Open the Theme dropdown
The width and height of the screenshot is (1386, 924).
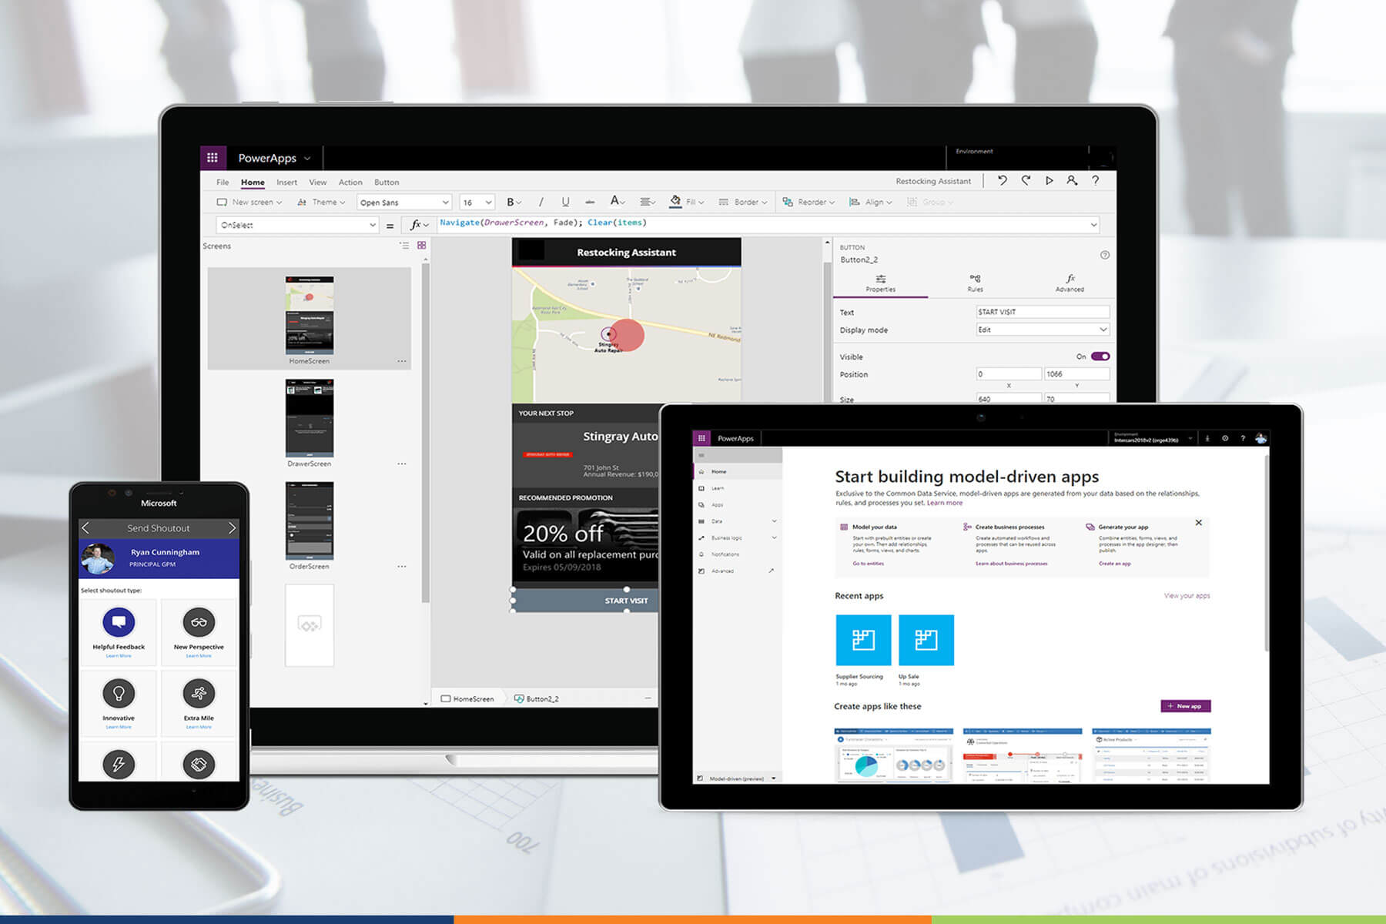pyautogui.click(x=321, y=203)
